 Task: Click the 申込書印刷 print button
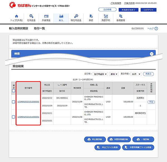tap(95, 139)
